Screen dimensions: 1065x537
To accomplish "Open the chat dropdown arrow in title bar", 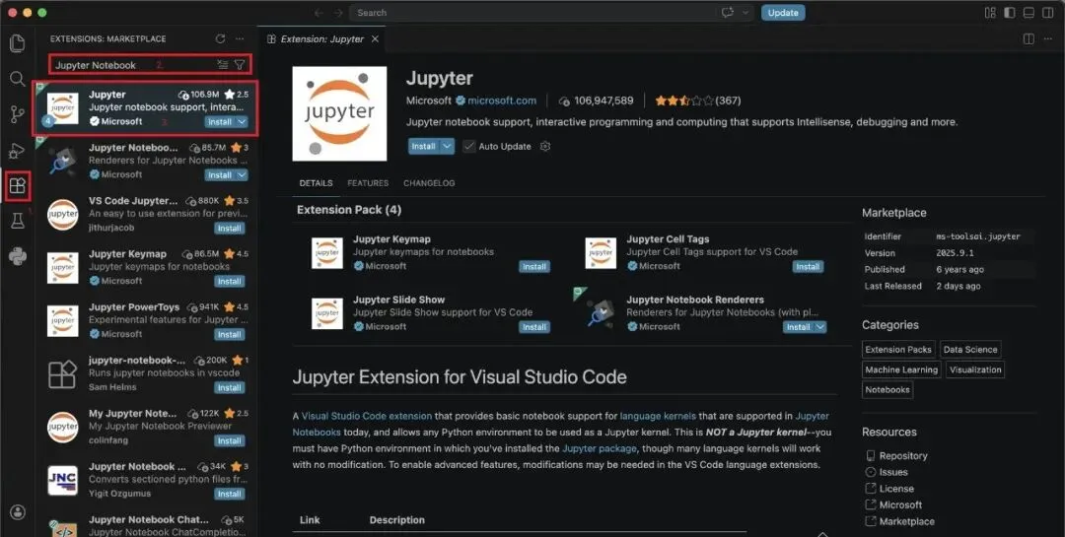I will tap(745, 12).
